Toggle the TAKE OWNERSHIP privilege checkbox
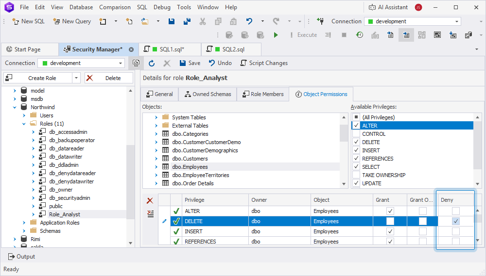 (x=356, y=175)
